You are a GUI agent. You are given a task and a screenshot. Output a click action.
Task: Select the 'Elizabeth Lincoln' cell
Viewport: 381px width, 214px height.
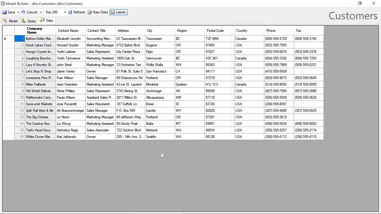pyautogui.click(x=71, y=39)
